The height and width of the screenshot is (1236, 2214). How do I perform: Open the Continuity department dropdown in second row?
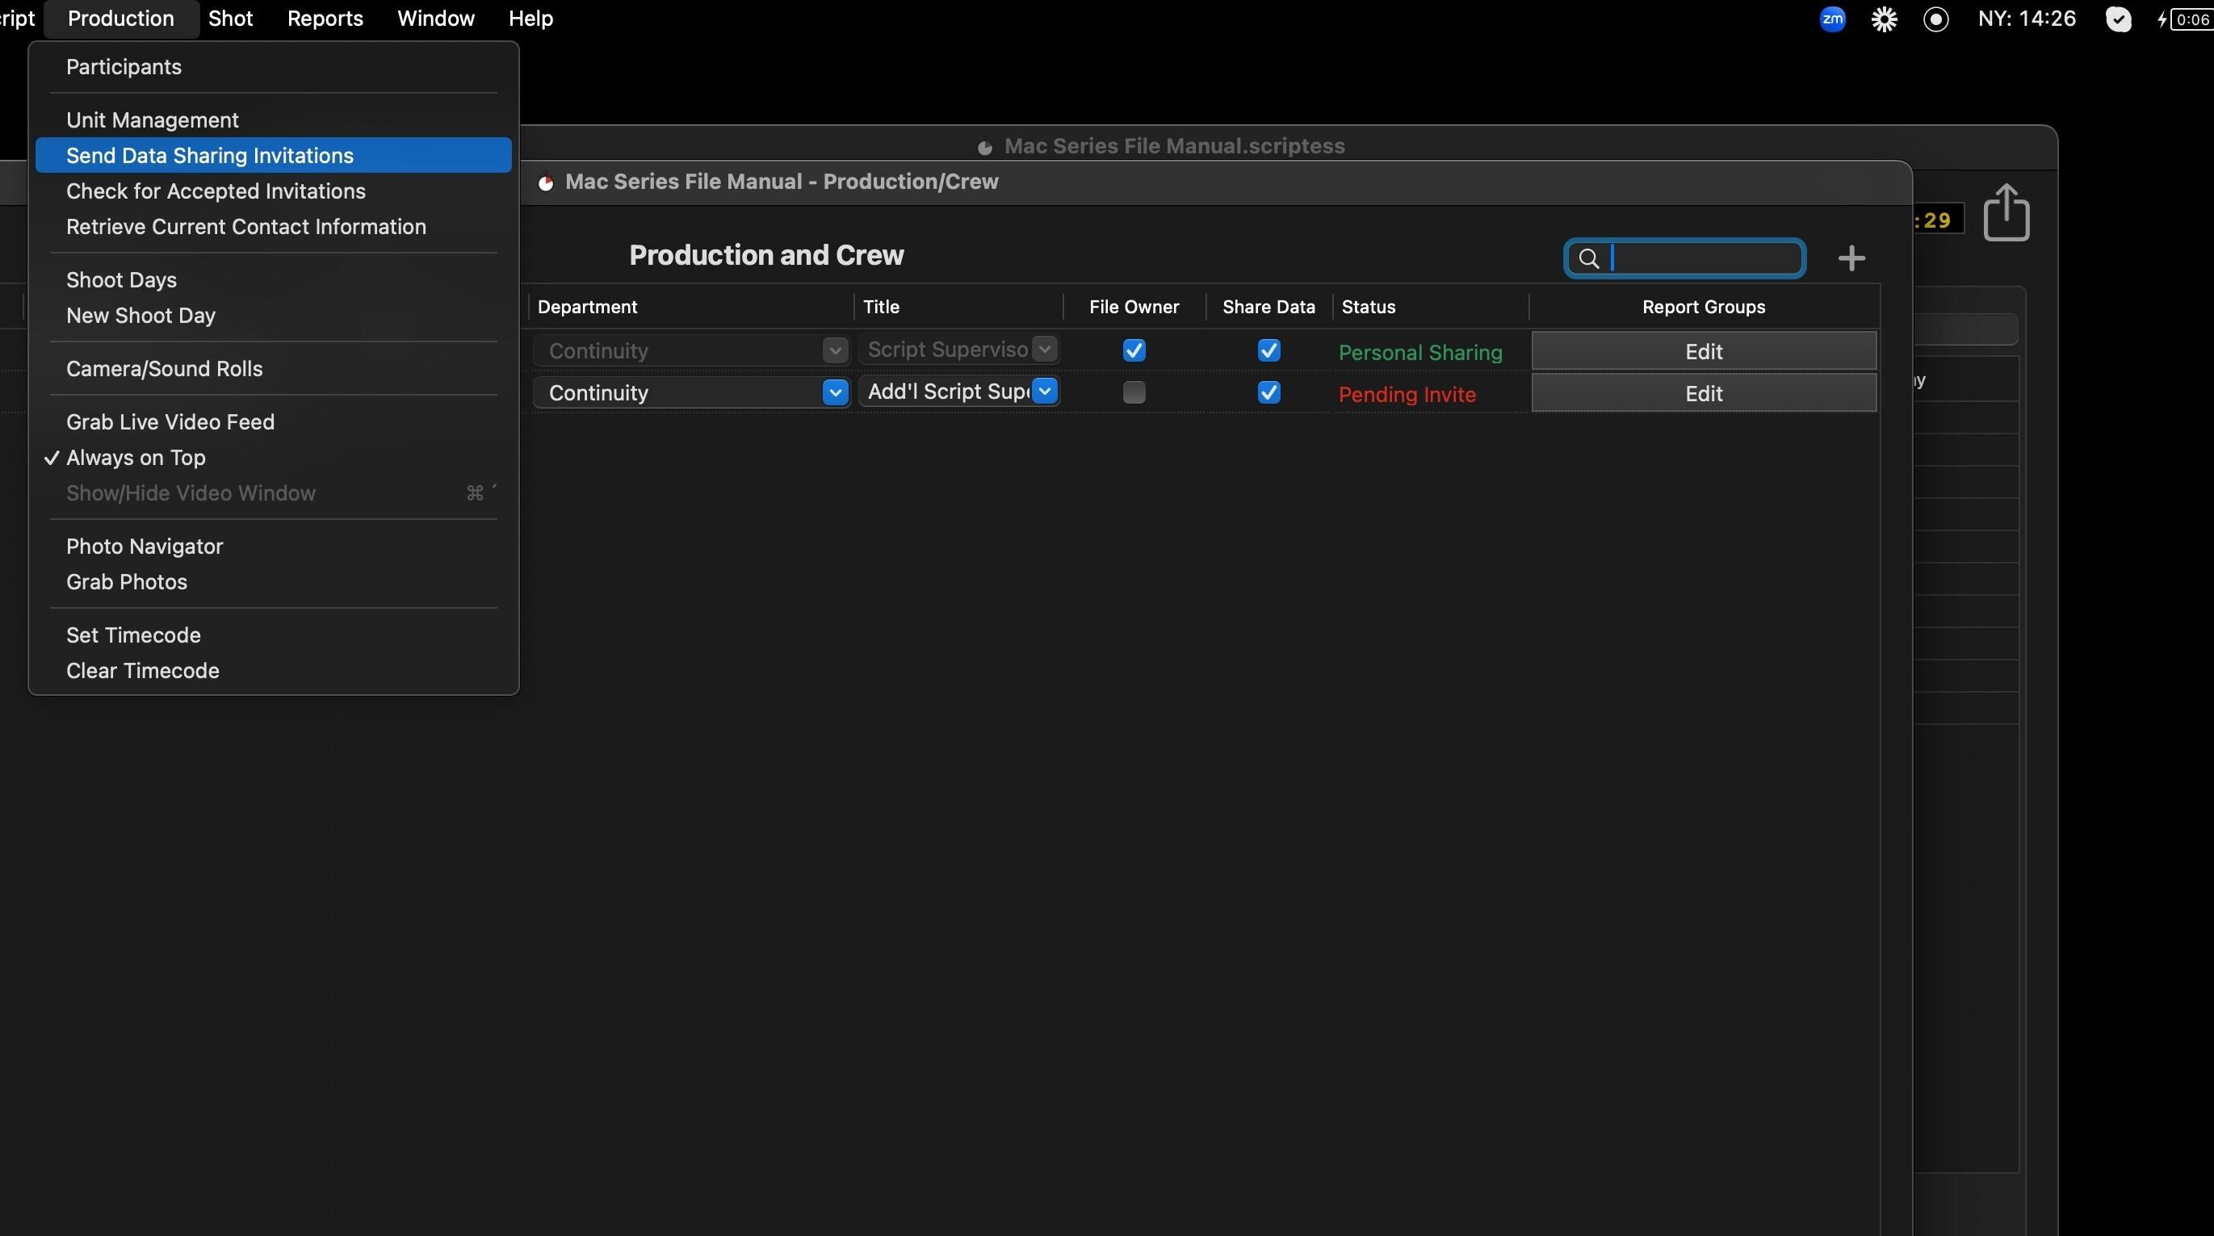click(x=834, y=393)
